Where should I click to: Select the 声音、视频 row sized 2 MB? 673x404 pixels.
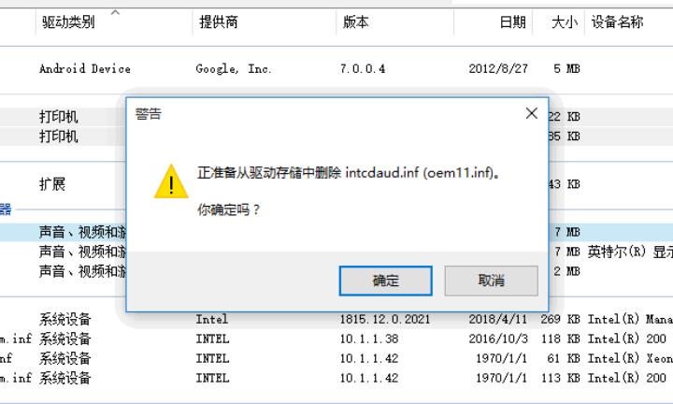pos(336,271)
